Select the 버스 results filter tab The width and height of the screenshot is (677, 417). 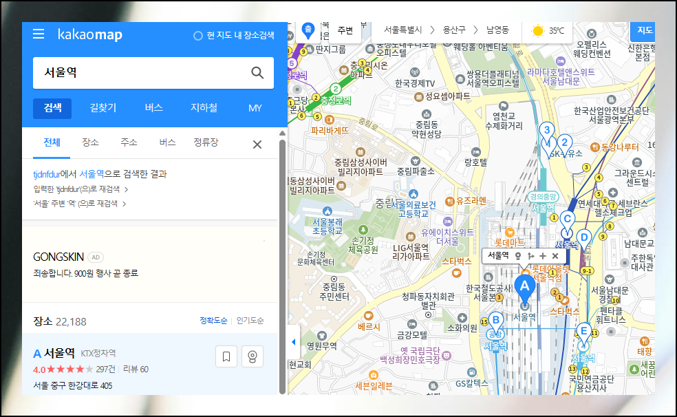coord(167,142)
